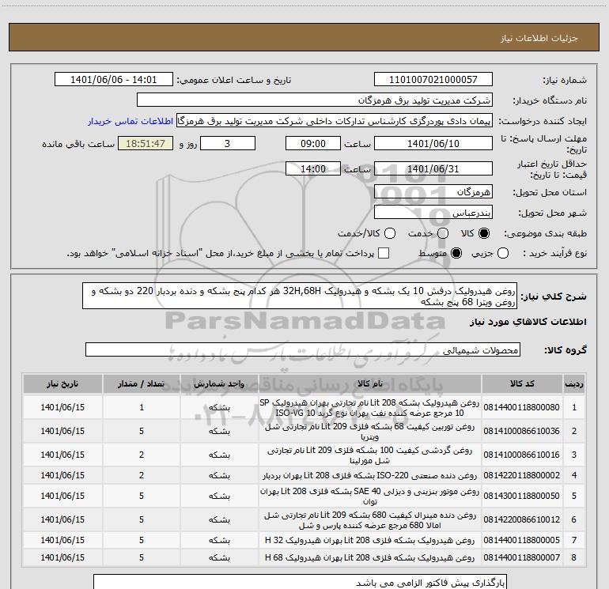Click product code 0814400118800080
Screen dimensions: 609x589
522,408
